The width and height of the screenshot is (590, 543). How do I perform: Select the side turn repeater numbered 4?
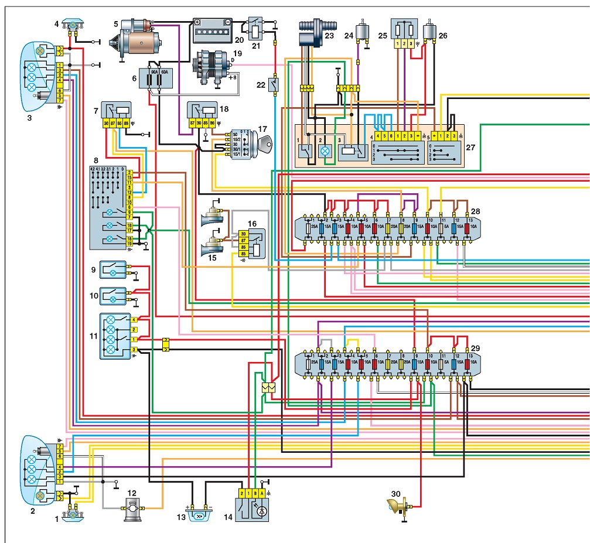72,25
